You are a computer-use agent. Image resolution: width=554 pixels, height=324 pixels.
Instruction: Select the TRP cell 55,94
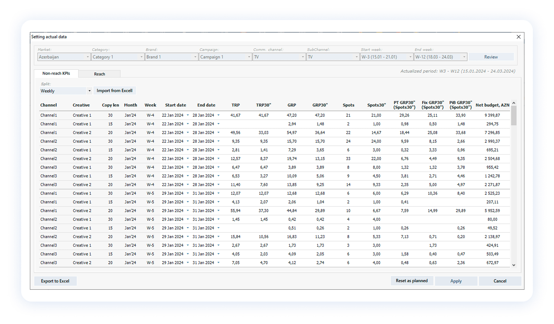coord(235,211)
